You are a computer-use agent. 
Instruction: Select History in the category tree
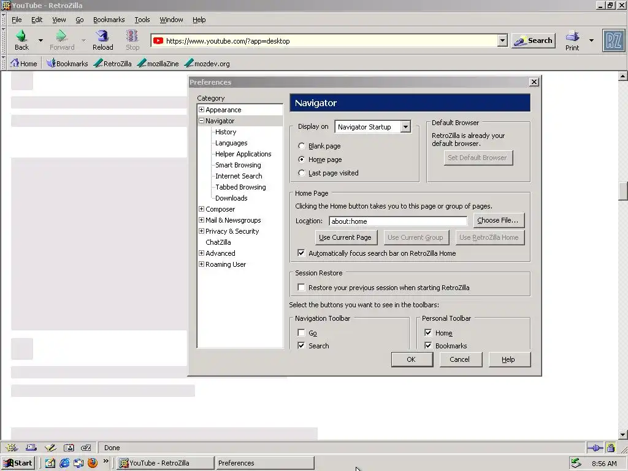[x=226, y=132]
